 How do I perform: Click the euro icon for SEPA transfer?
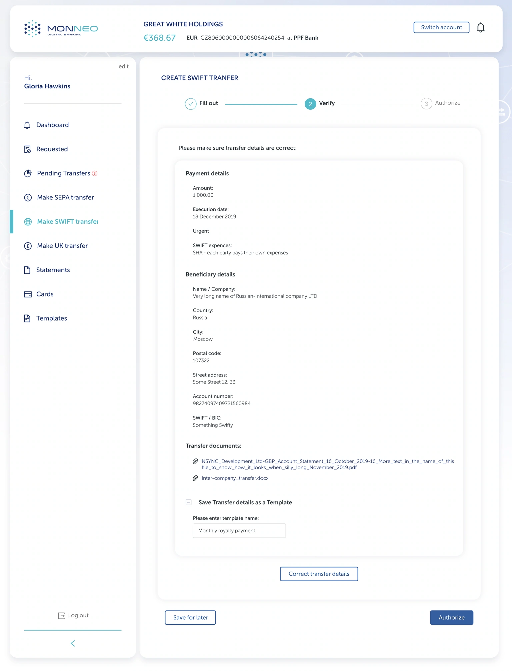click(28, 197)
